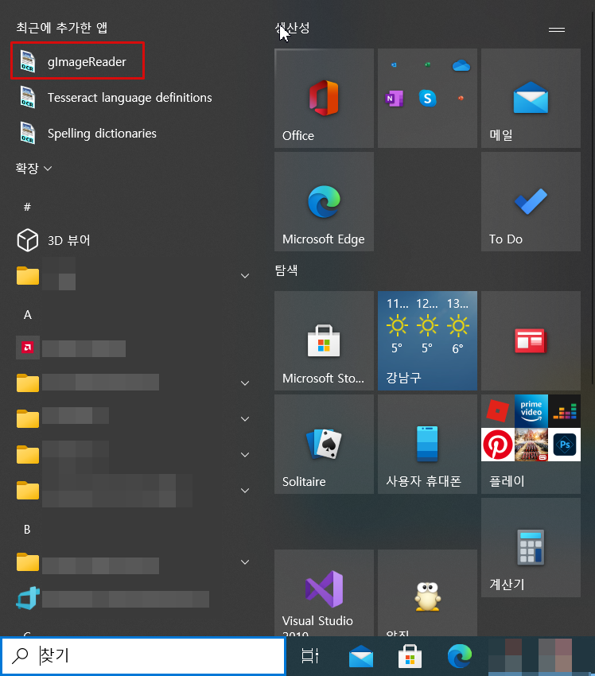Viewport: 595px width, 676px height.
Task: Open the 메일 tile
Action: 531,98
